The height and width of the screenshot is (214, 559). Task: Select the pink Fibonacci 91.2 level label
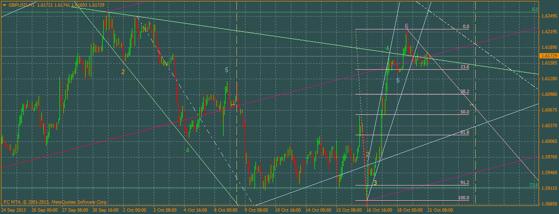point(465,182)
